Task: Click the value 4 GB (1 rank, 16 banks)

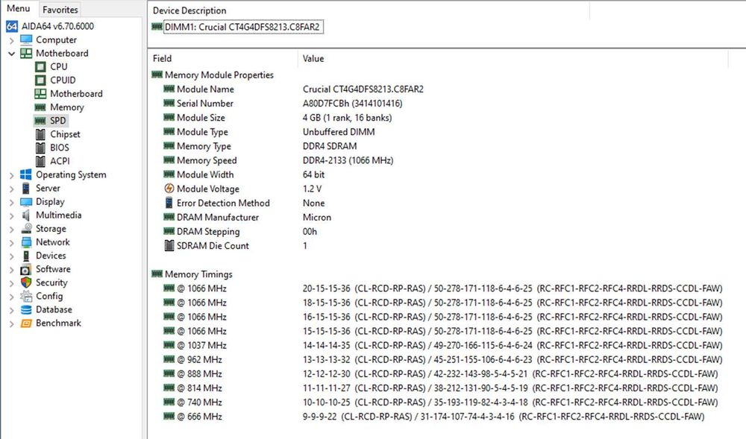Action: (x=347, y=117)
